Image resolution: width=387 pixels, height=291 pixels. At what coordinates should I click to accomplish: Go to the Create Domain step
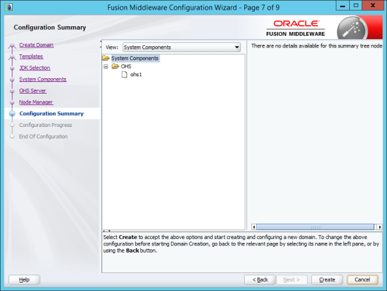37,45
